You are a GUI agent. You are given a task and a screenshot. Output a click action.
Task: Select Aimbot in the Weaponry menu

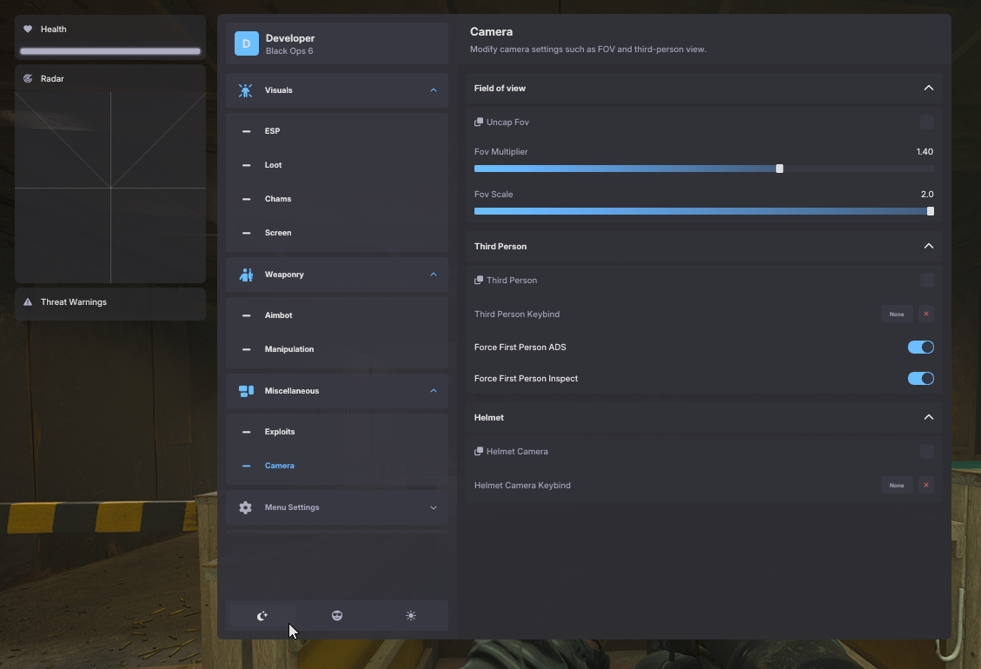coord(278,315)
